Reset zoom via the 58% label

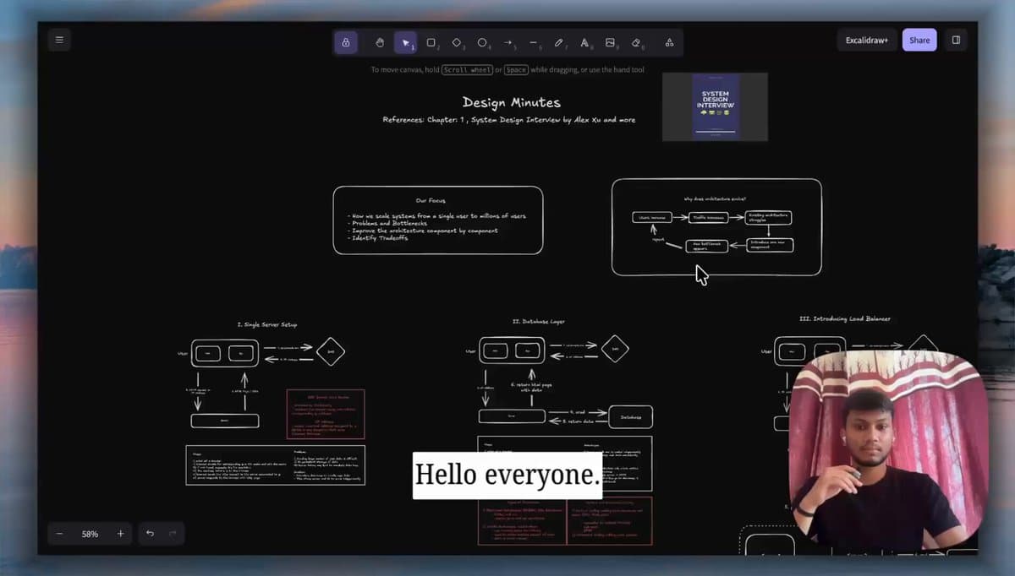(90, 534)
